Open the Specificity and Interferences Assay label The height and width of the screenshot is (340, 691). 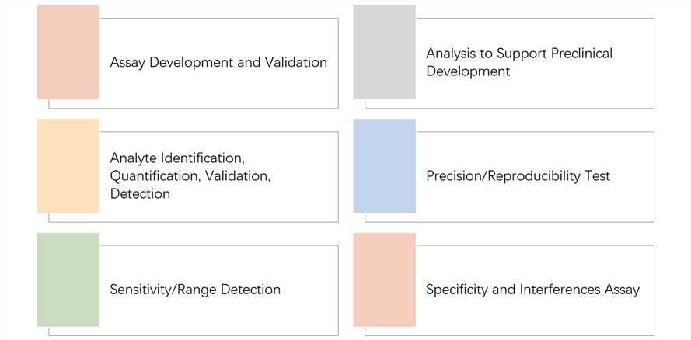click(x=532, y=290)
